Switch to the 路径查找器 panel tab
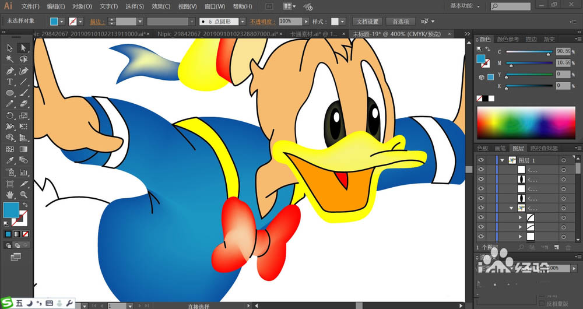Image resolution: width=583 pixels, height=309 pixels. point(544,148)
